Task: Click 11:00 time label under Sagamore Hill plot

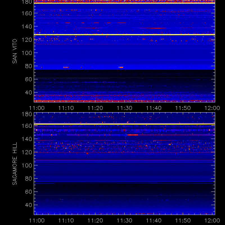Action: tap(37, 220)
